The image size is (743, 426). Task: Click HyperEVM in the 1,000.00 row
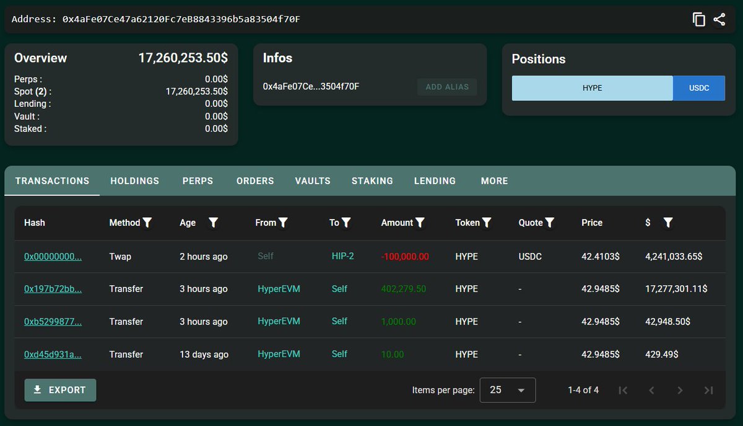pyautogui.click(x=279, y=321)
